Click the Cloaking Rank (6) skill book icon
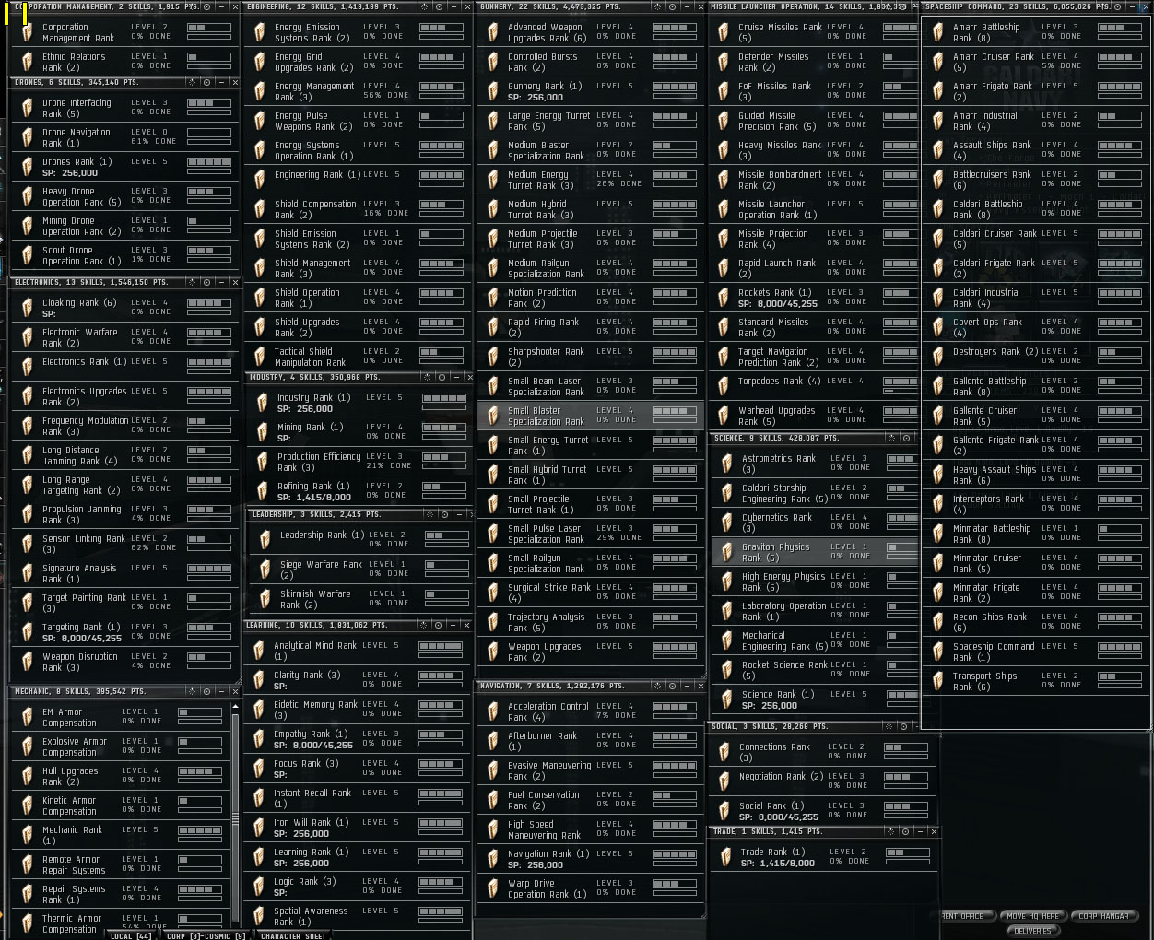The image size is (1154, 940). pyautogui.click(x=28, y=309)
